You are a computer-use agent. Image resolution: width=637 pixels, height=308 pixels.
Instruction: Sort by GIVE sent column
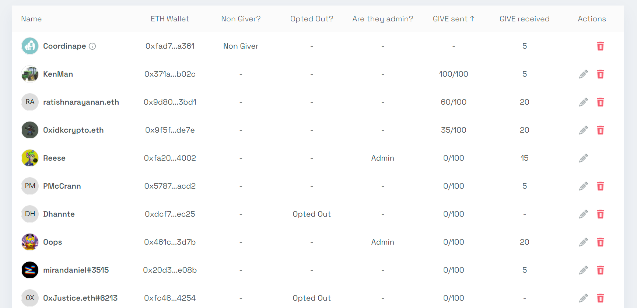pyautogui.click(x=454, y=19)
